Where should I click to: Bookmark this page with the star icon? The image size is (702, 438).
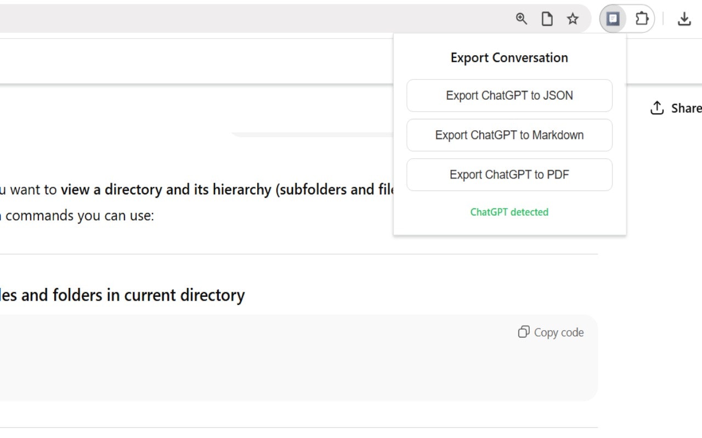tap(573, 19)
